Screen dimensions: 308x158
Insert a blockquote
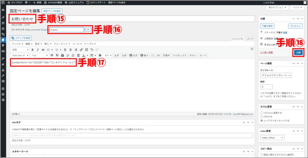43,50
